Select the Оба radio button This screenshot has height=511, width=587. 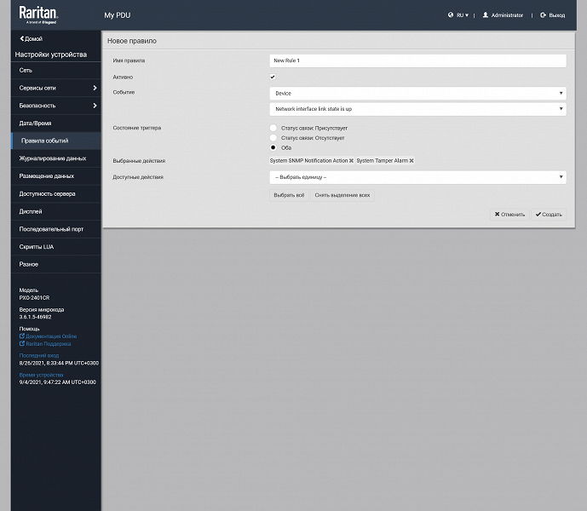(273, 147)
